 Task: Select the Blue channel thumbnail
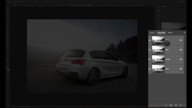[158, 69]
